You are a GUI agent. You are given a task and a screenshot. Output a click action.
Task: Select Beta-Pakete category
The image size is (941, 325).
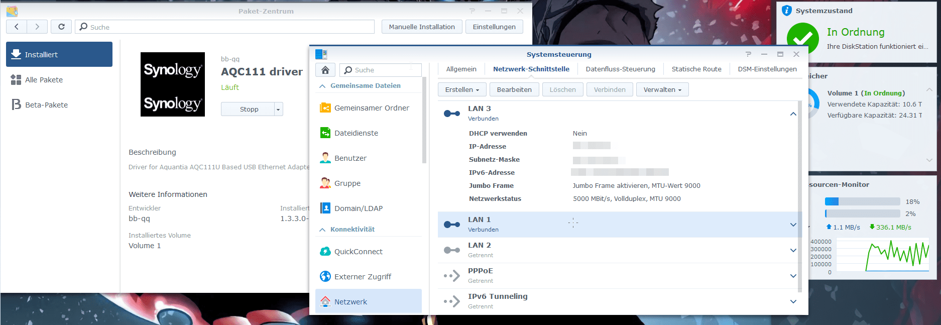click(x=59, y=104)
